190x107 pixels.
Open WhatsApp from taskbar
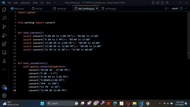(96, 103)
